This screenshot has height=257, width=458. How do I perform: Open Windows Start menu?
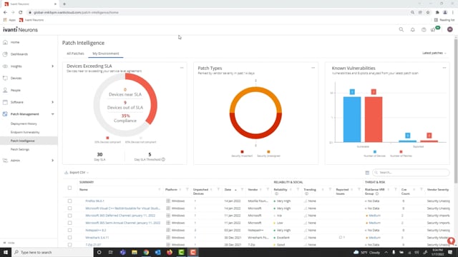pyautogui.click(x=6, y=252)
